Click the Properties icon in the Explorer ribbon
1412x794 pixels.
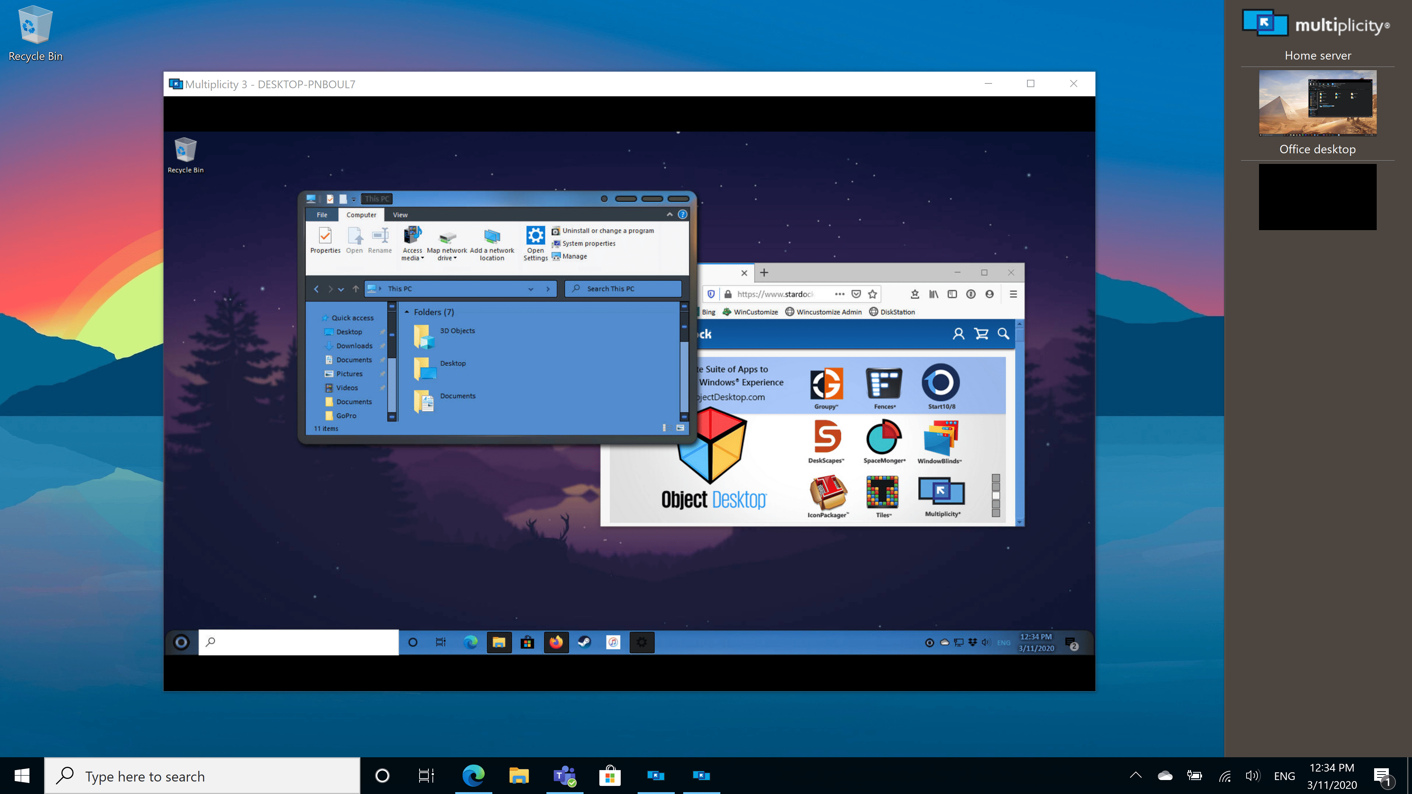click(325, 239)
